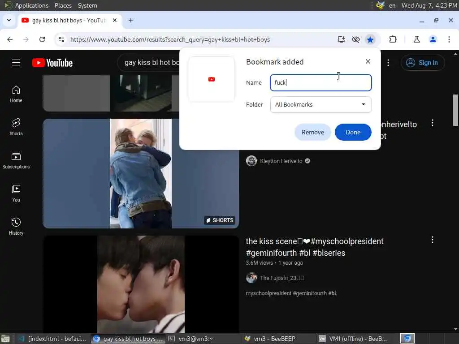This screenshot has width=459, height=344.
Task: Open the Extensions puzzle icon
Action: coord(393,39)
